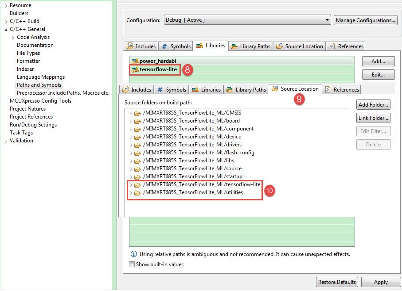Expand the Validation tree node
This screenshot has width=402, height=291.
point(6,141)
